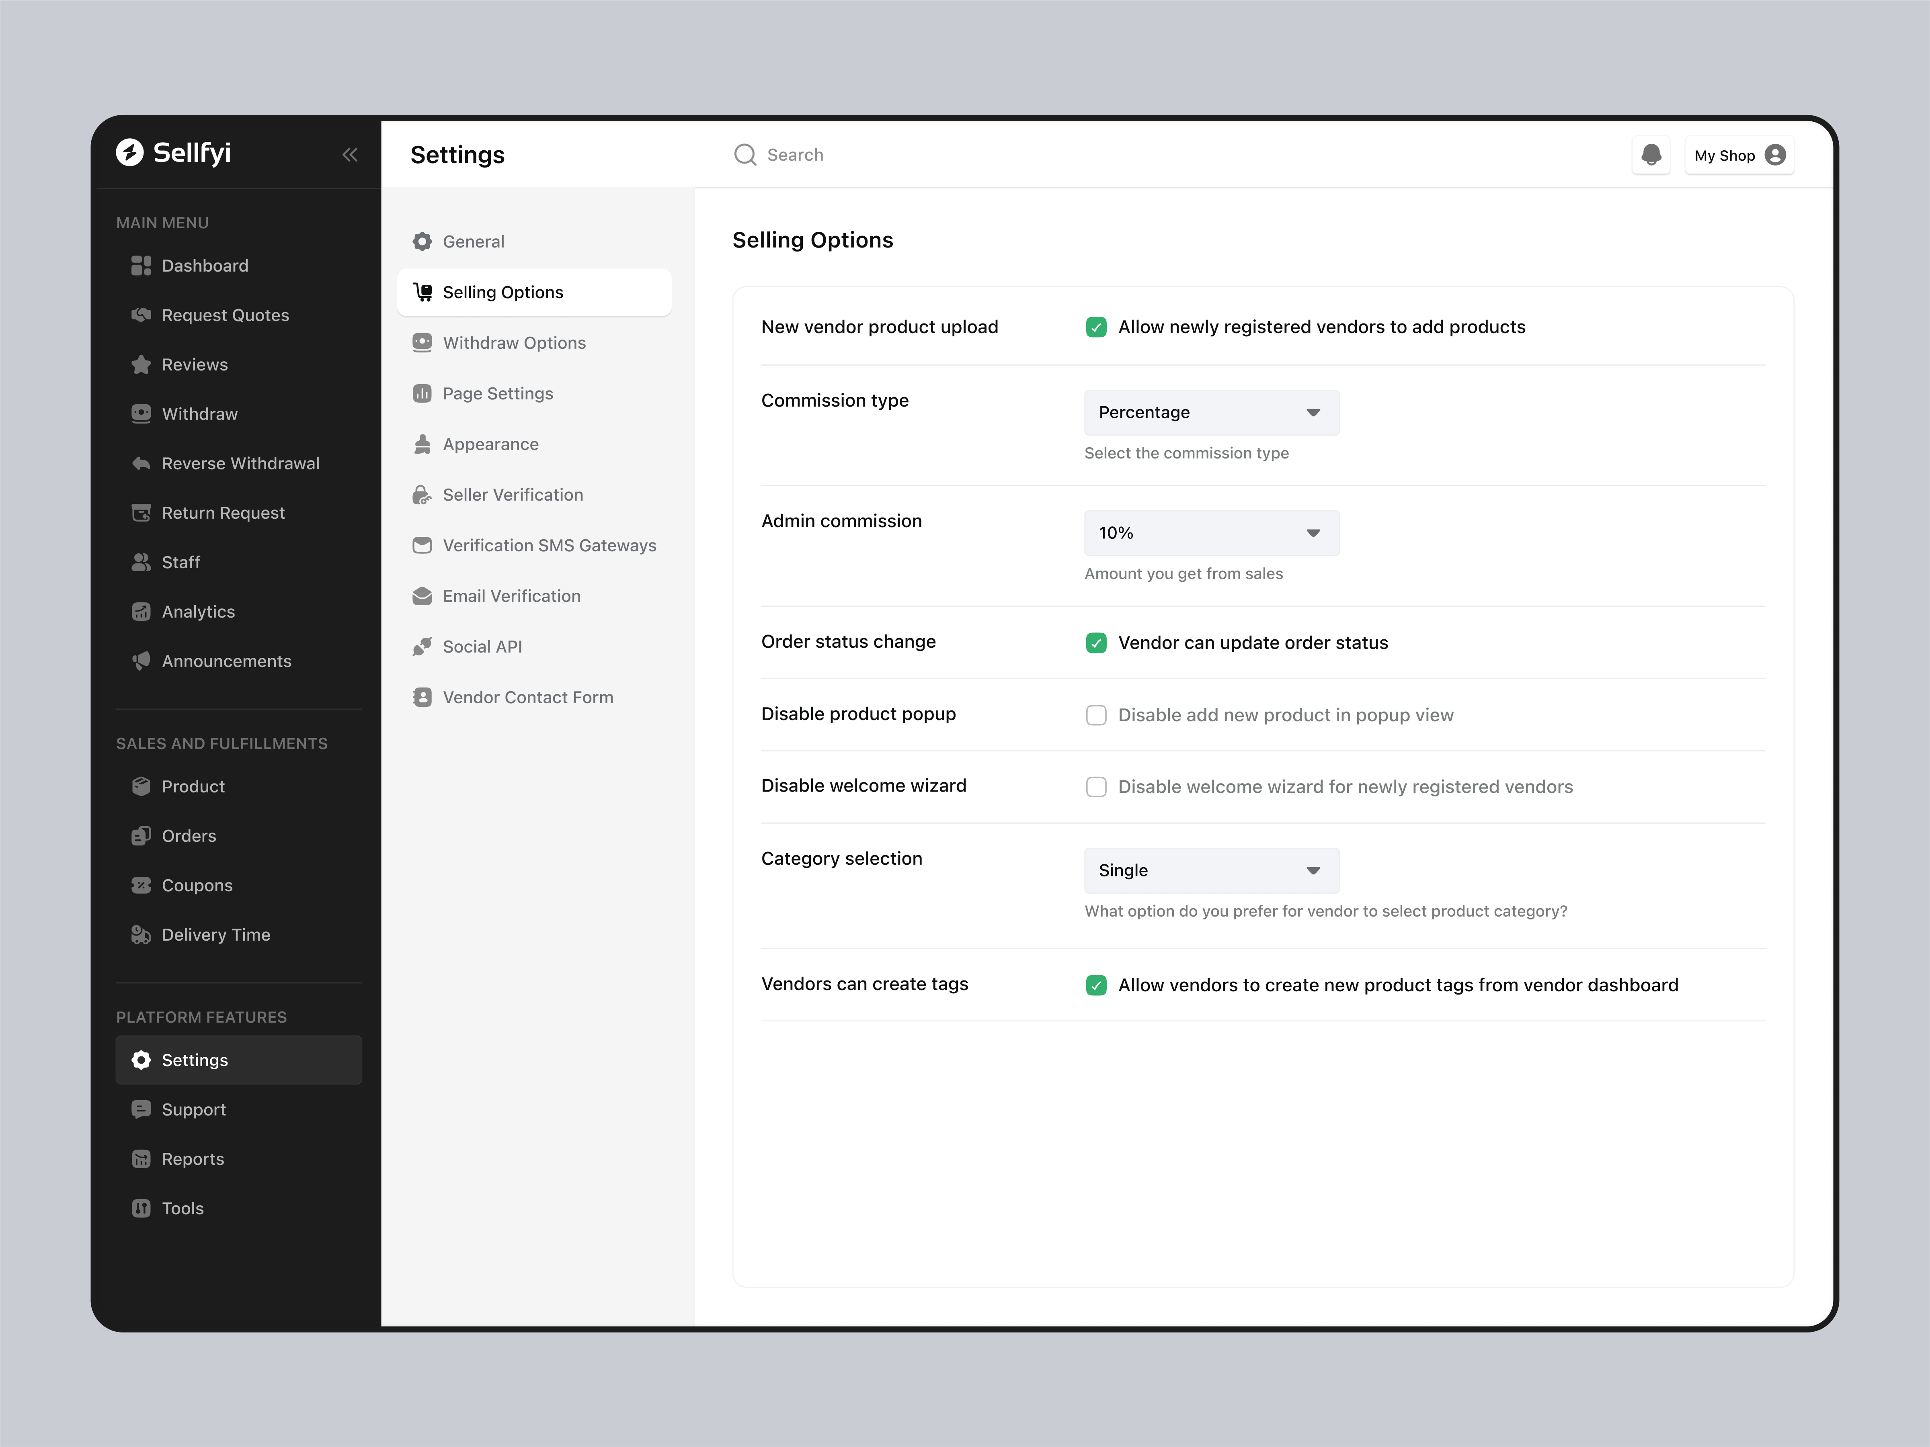The height and width of the screenshot is (1447, 1930).
Task: Select the Announcements megaphone icon
Action: click(142, 661)
